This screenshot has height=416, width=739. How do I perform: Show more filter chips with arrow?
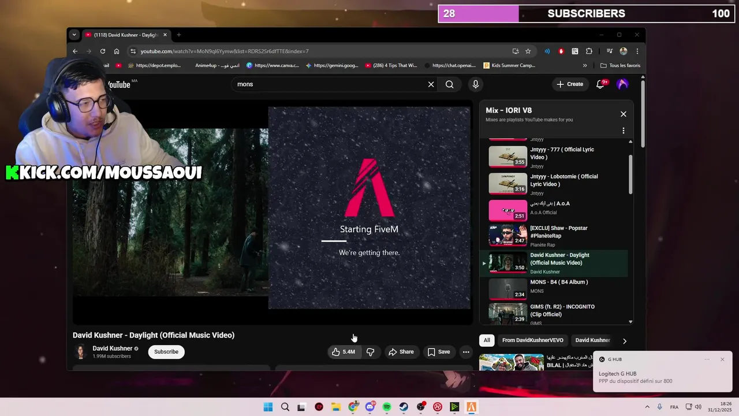click(x=624, y=341)
